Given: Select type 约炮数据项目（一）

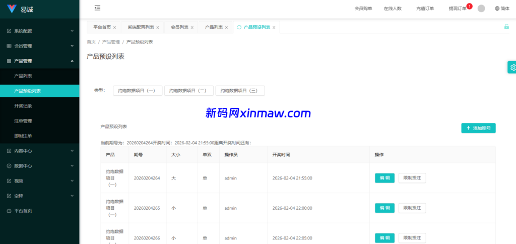Looking at the screenshot, I should coord(138,91).
